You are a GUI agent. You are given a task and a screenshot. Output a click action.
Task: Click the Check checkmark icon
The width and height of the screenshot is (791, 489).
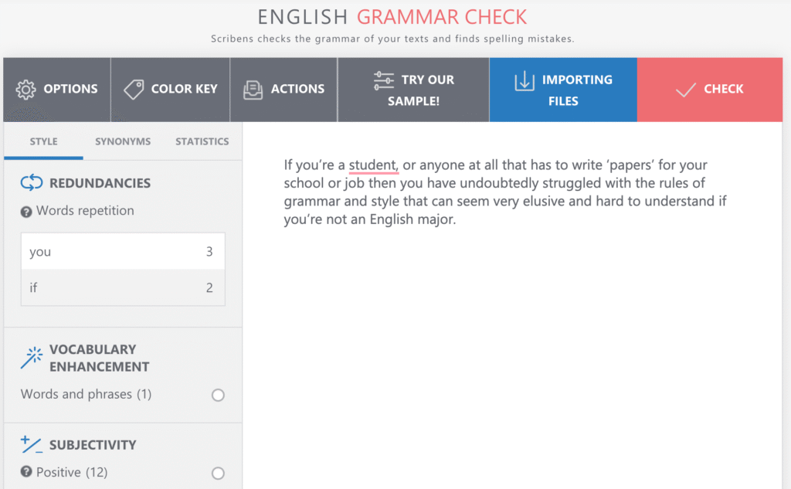[686, 90]
